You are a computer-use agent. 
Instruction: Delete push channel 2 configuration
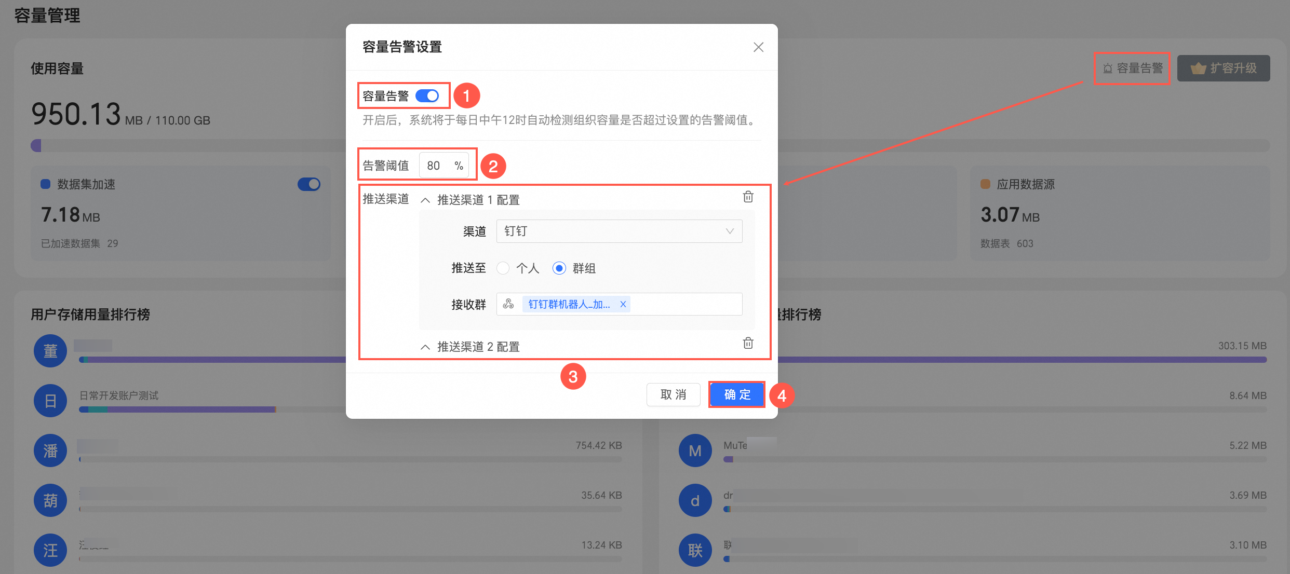coord(748,343)
